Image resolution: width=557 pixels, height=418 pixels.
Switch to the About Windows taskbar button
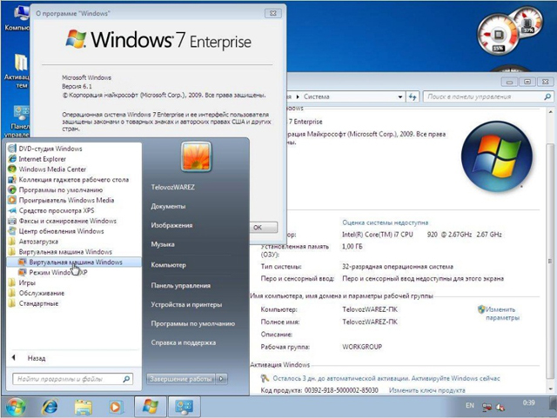(x=151, y=407)
